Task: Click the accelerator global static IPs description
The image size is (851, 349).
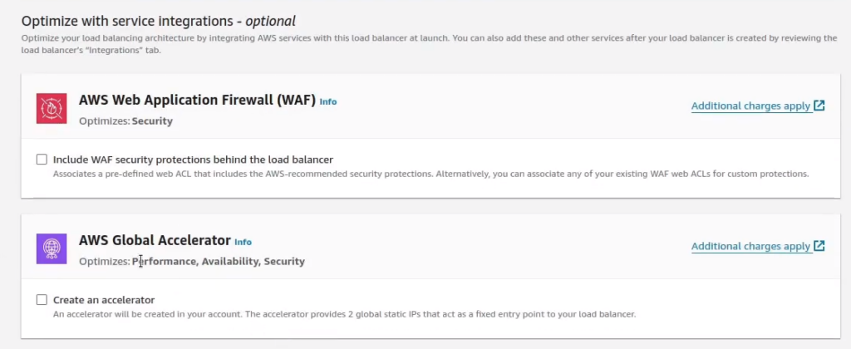Action: click(x=344, y=314)
